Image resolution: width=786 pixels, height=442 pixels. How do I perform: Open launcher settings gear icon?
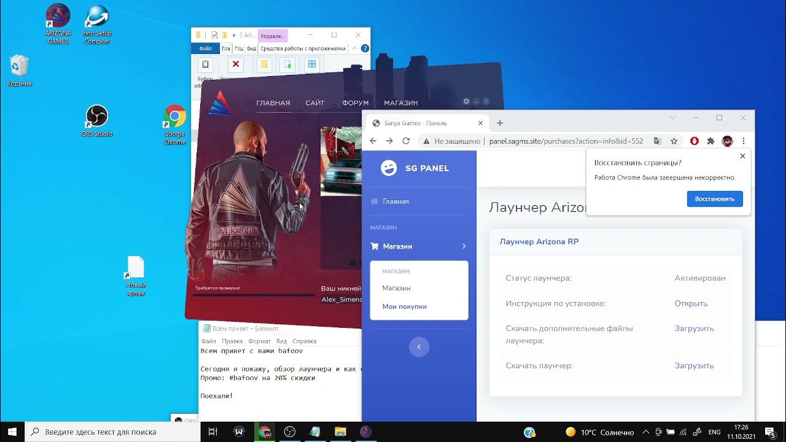click(466, 101)
